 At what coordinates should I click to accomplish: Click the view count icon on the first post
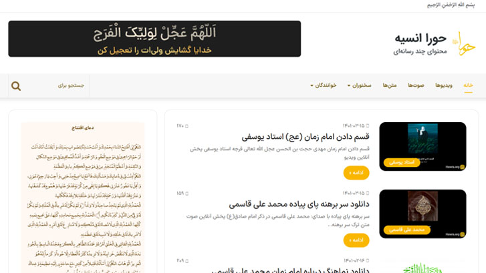[x=187, y=126]
